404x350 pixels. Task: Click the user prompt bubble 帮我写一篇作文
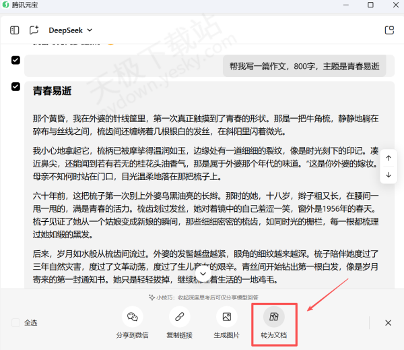(304, 66)
